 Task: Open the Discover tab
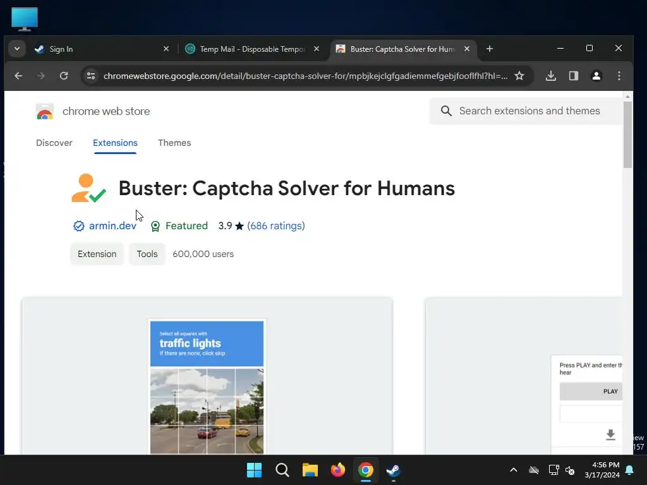(x=54, y=143)
